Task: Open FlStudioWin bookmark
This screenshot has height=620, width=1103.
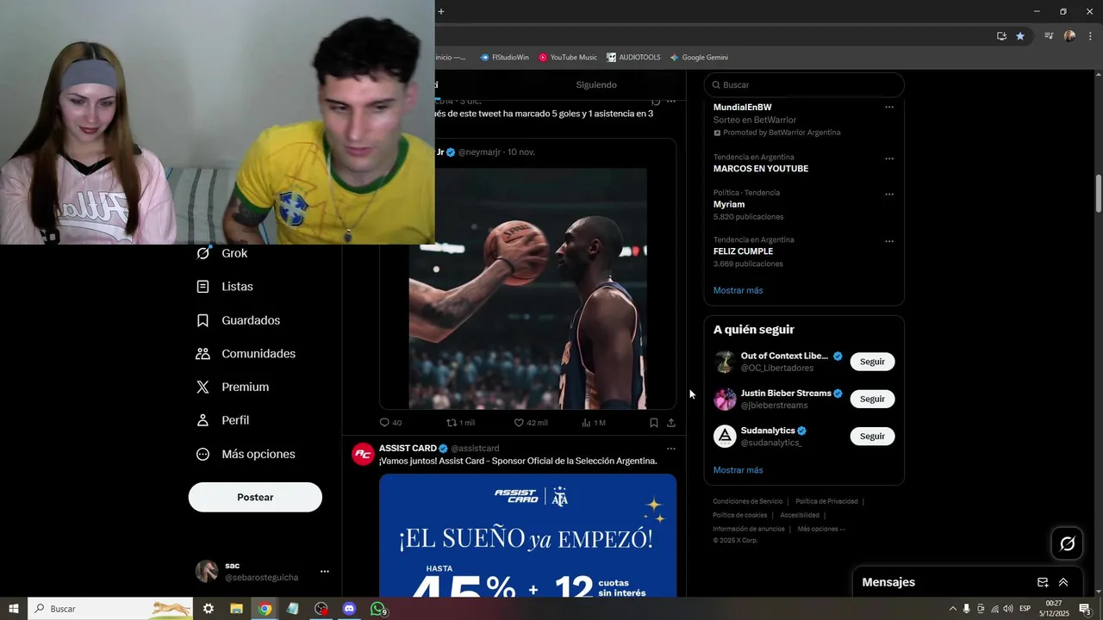Action: pyautogui.click(x=505, y=58)
